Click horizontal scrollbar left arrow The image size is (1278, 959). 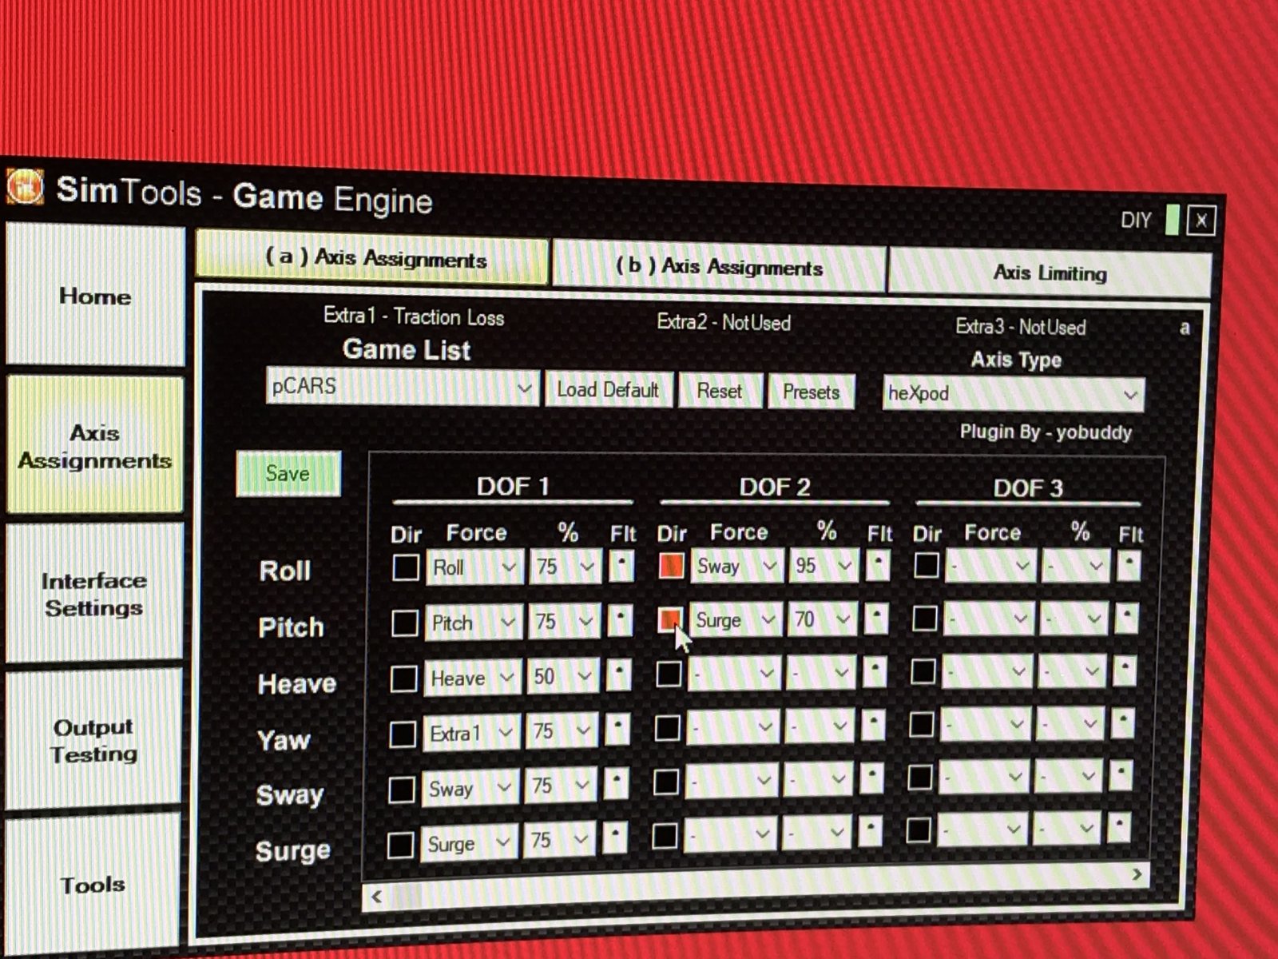click(x=376, y=897)
